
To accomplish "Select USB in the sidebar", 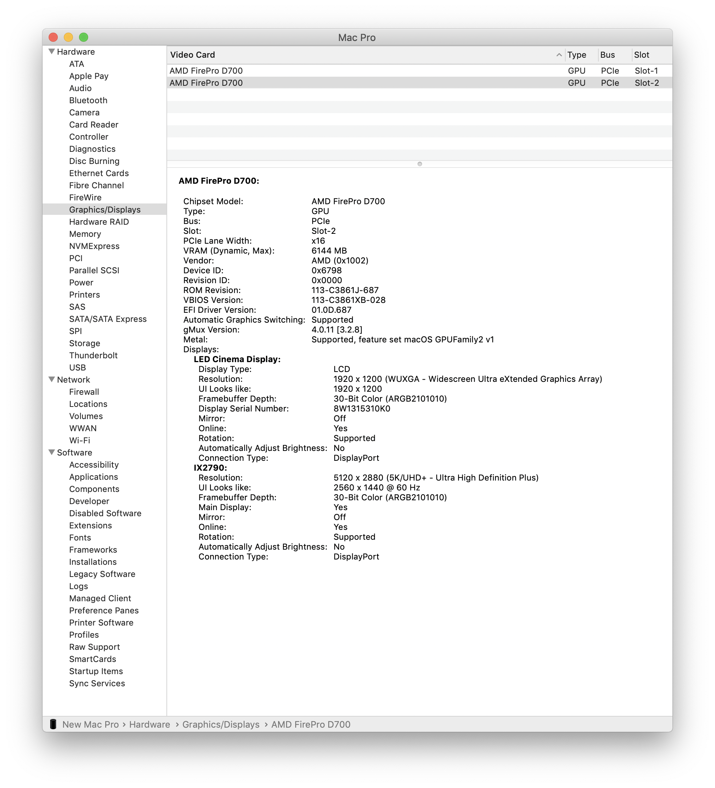I will tap(78, 367).
